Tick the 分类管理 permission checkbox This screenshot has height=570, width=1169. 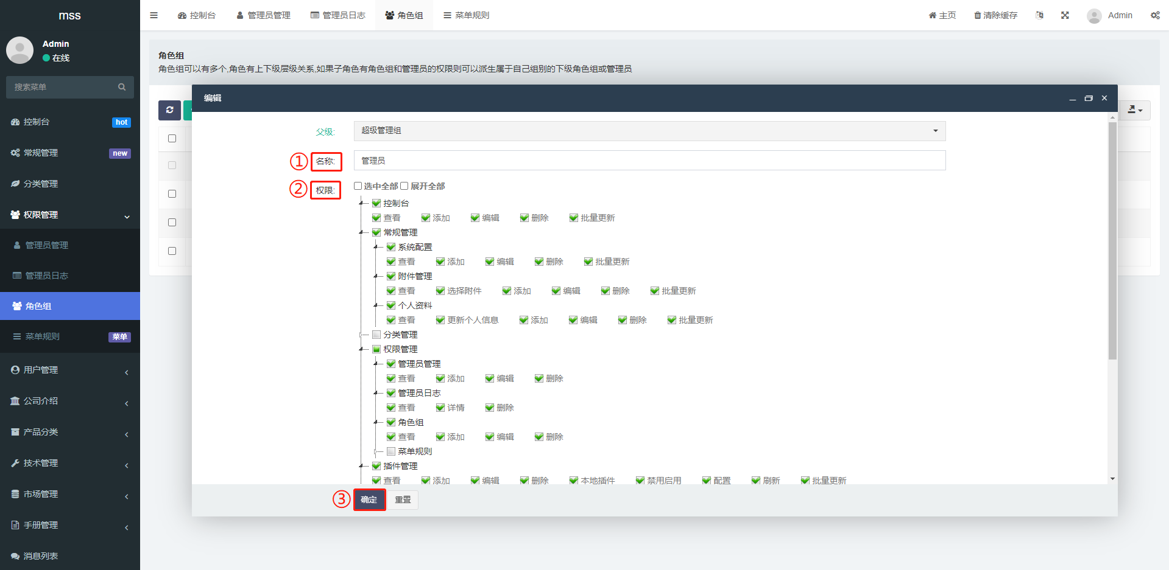pyautogui.click(x=376, y=335)
